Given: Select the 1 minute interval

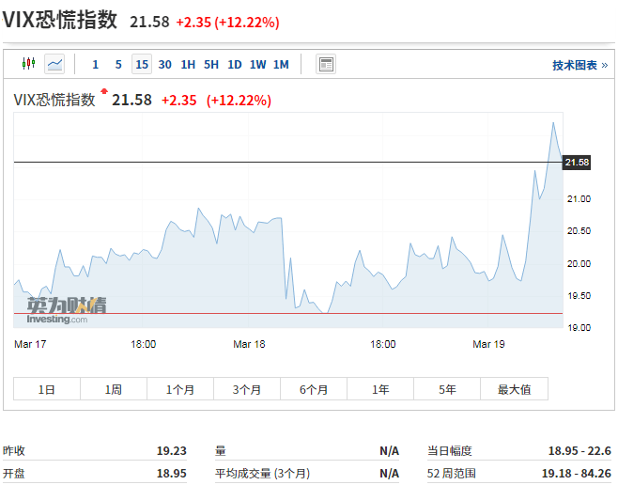Looking at the screenshot, I should (x=96, y=64).
